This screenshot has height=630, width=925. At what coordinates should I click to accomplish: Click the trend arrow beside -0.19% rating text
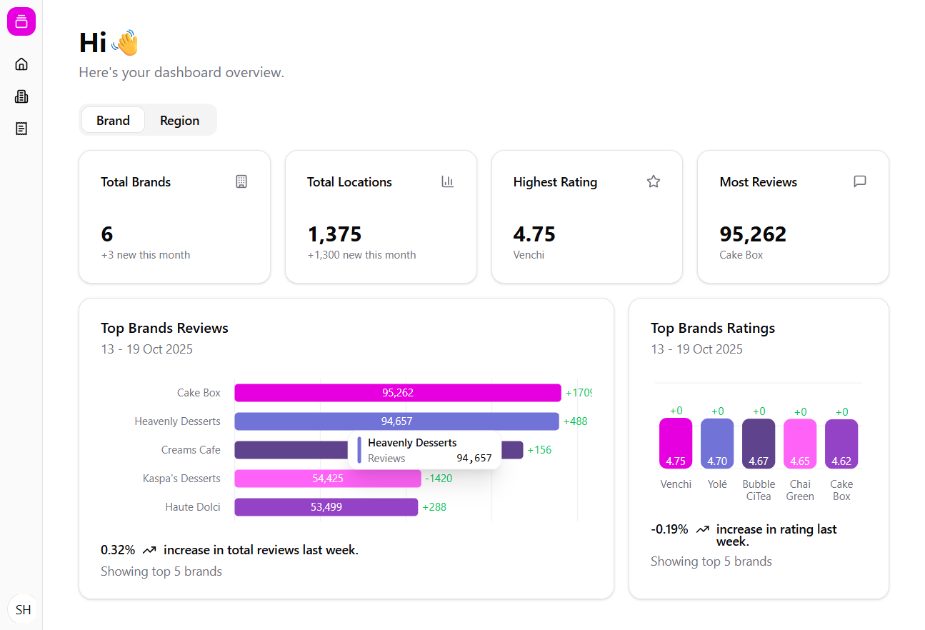702,529
